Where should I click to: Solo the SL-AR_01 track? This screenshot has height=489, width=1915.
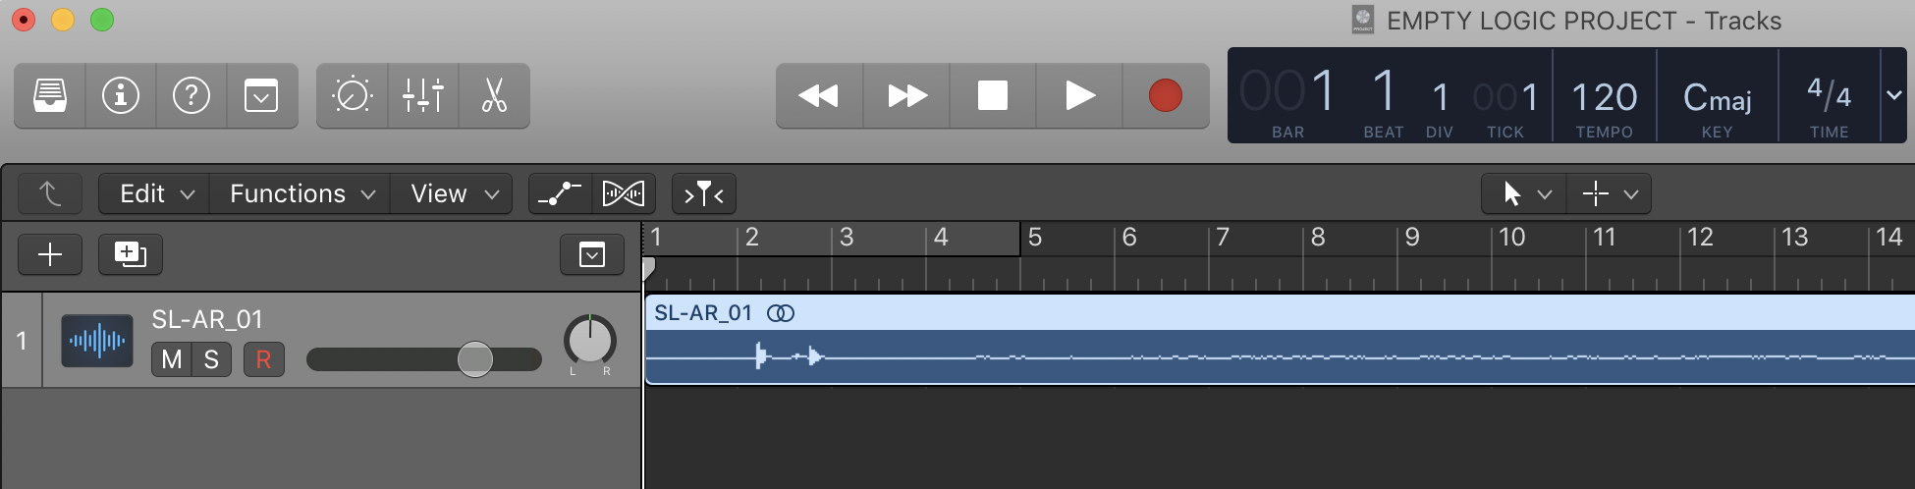tap(211, 359)
